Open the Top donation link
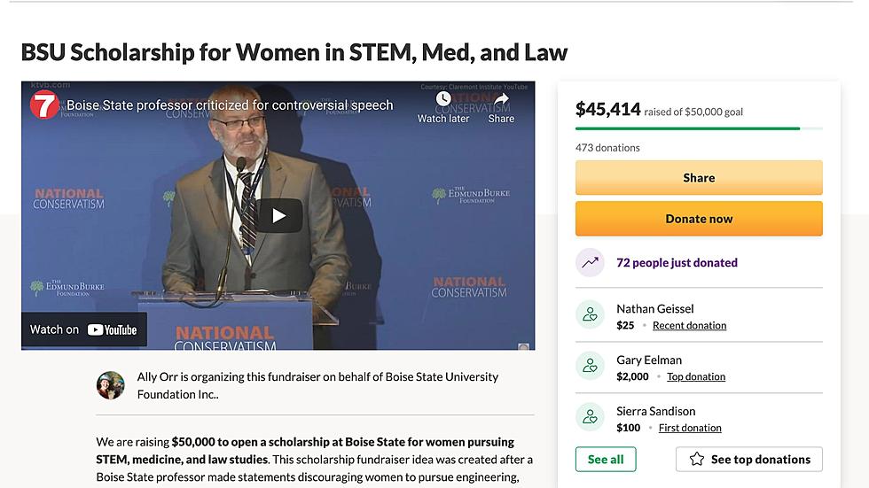The image size is (869, 488). click(696, 376)
